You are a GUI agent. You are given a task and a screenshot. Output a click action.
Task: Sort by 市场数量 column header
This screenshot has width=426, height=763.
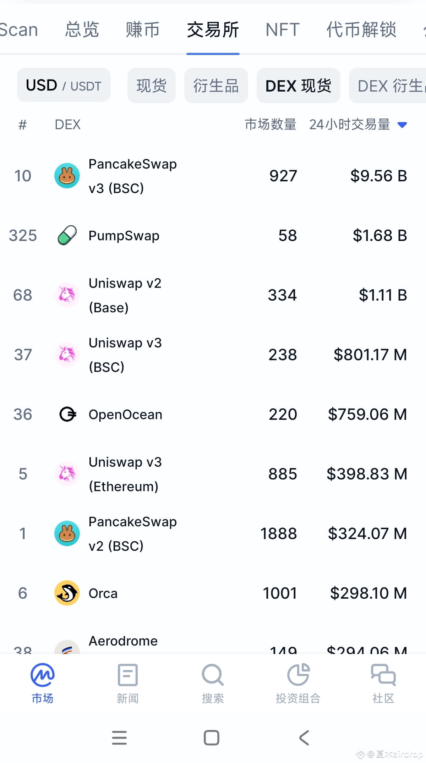pos(271,125)
